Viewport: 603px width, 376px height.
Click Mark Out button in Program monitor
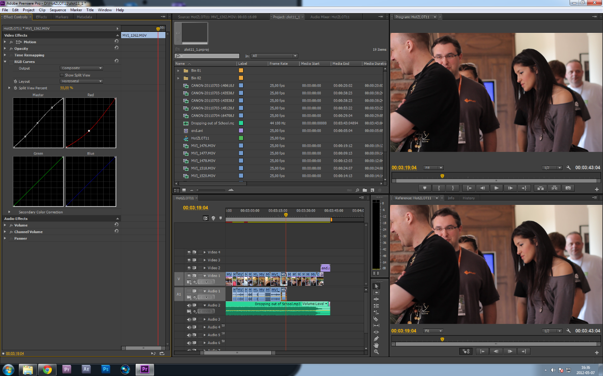452,188
